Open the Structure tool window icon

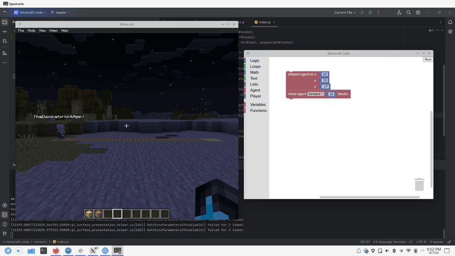pos(4,53)
